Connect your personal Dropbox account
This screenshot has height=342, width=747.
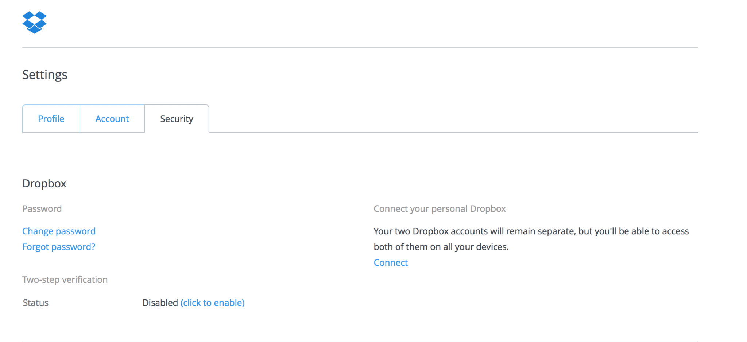tap(390, 262)
